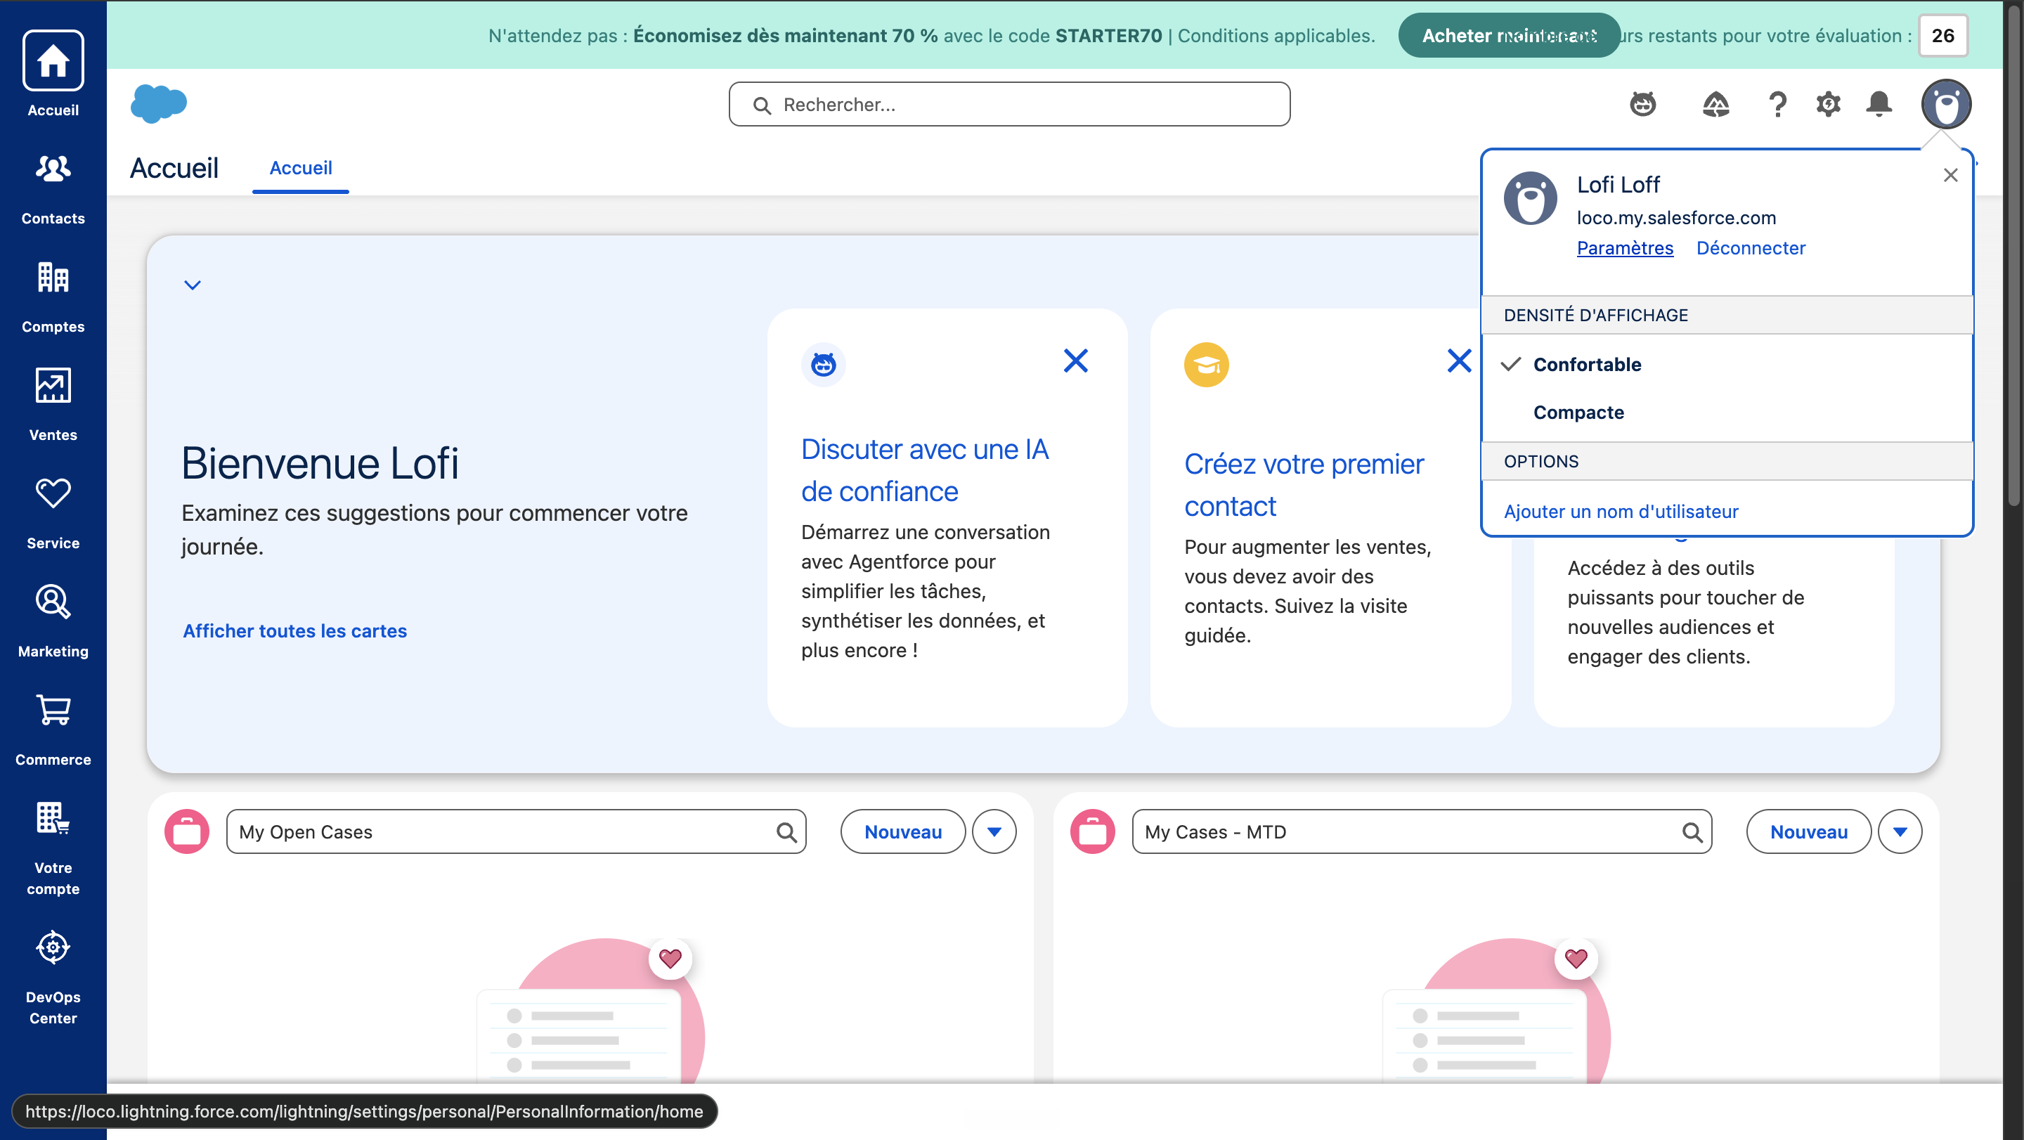Open the Accueil home icon in sidebar
This screenshot has width=2024, height=1140.
pyautogui.click(x=53, y=60)
